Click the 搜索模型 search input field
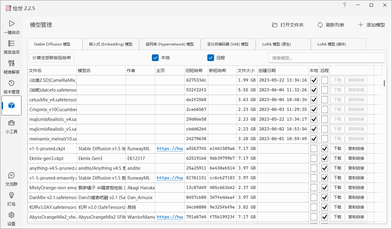 point(326,58)
